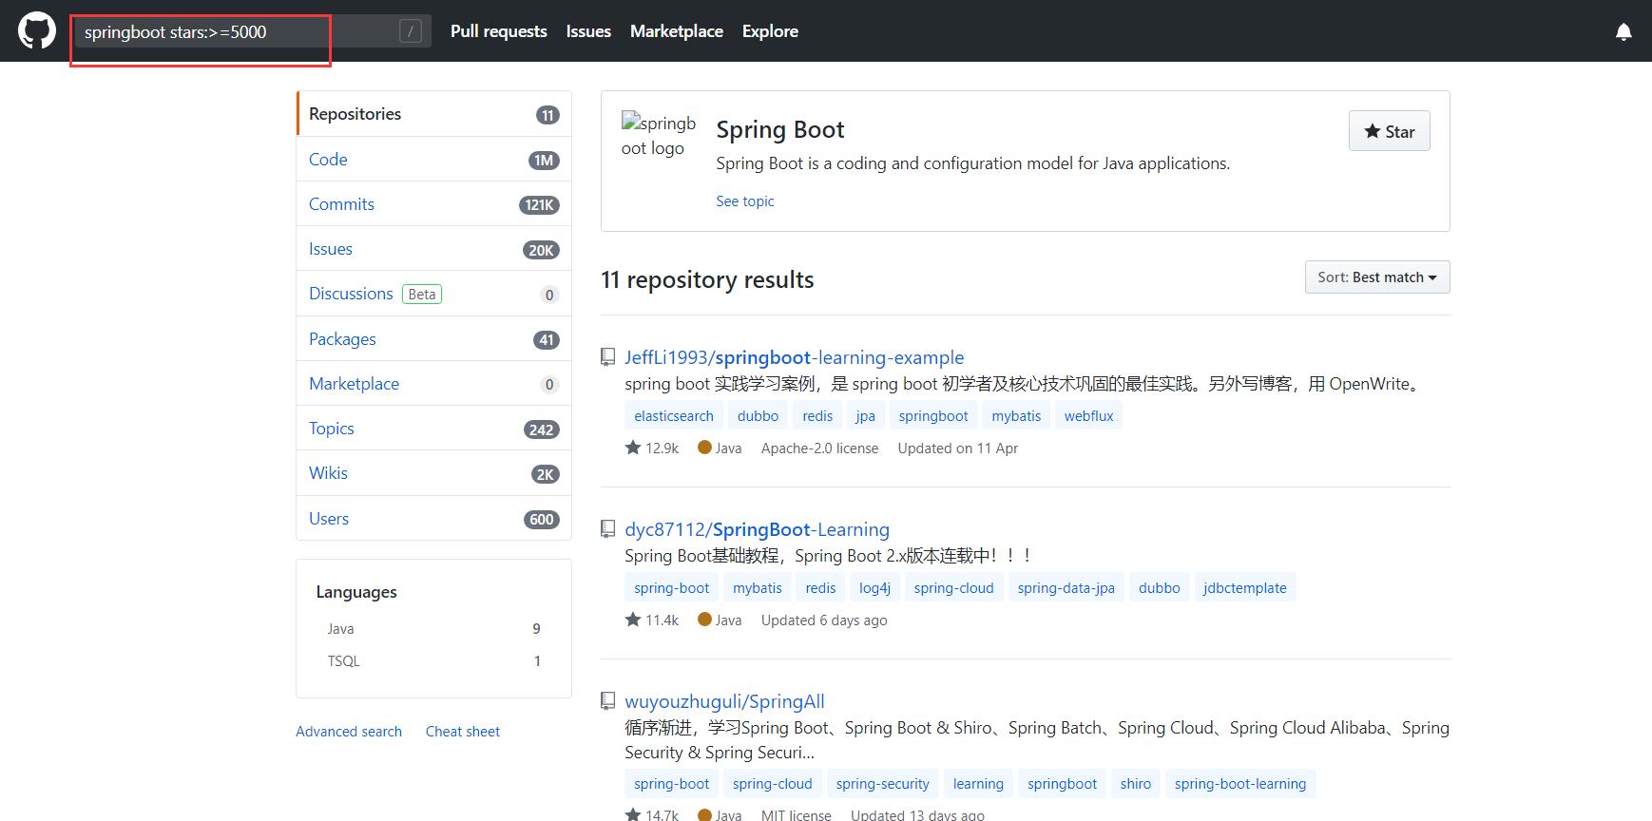Click repo icon beside SpringBoot-Learning

(x=608, y=529)
